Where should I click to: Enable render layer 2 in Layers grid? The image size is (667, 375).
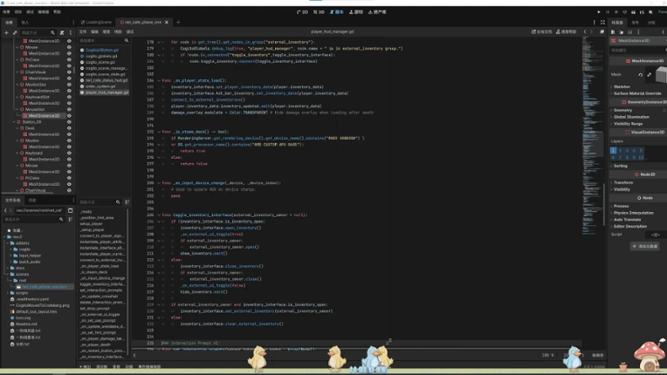click(x=620, y=150)
